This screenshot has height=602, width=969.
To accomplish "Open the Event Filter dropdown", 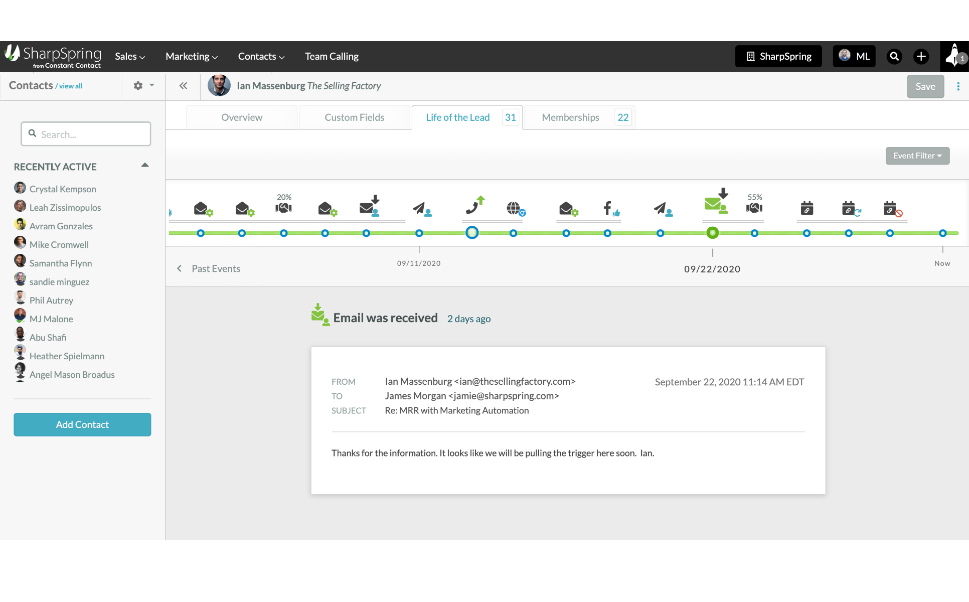I will pos(917,156).
